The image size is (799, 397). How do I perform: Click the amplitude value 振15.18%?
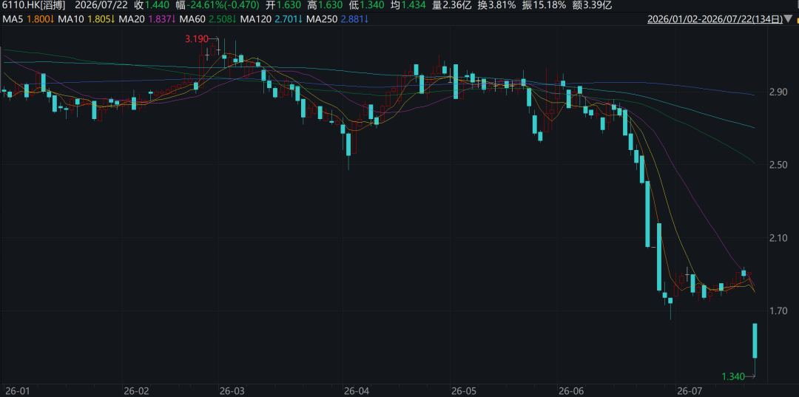[545, 6]
